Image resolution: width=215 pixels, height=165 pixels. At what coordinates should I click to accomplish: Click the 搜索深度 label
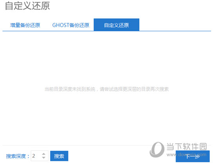click(18, 156)
